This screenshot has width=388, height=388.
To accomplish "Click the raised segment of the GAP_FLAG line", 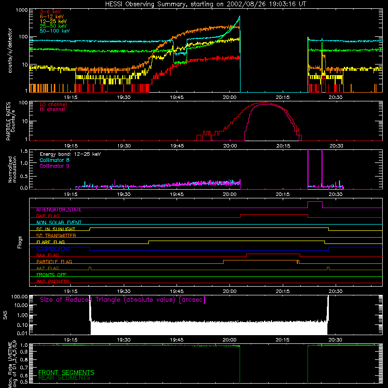I will coord(274,215).
